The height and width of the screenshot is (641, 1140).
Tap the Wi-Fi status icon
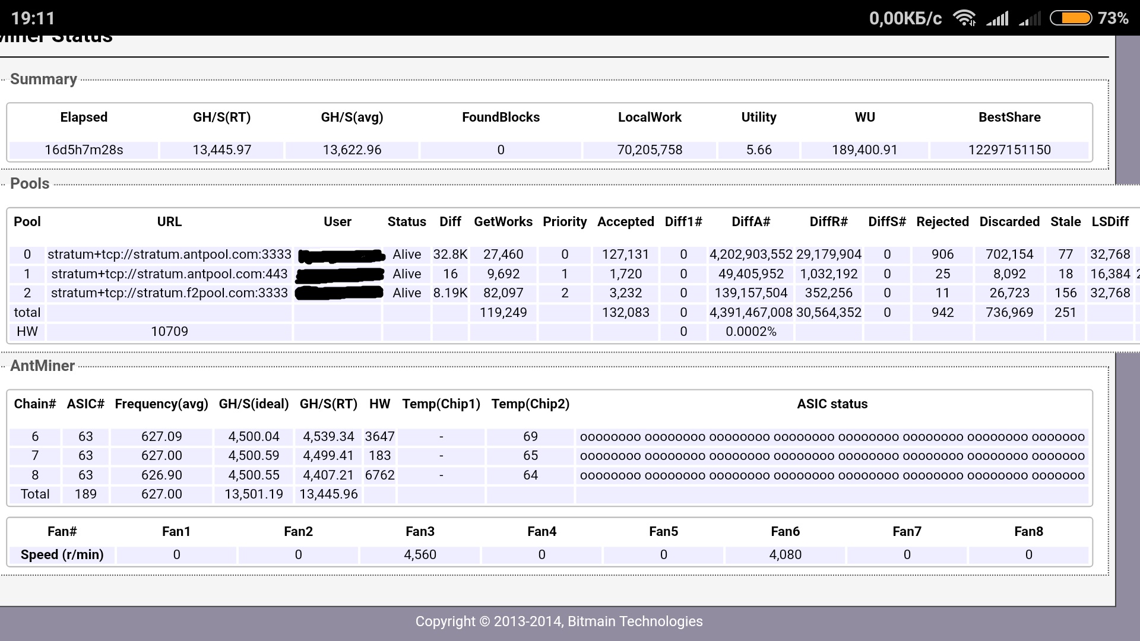[965, 18]
